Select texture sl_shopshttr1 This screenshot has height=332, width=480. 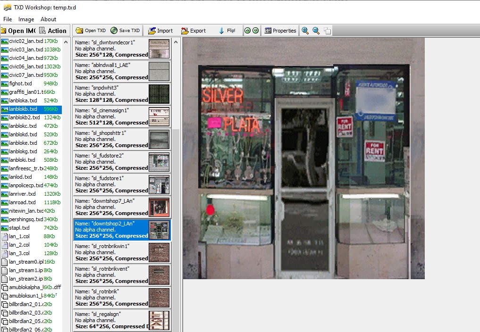point(122,139)
